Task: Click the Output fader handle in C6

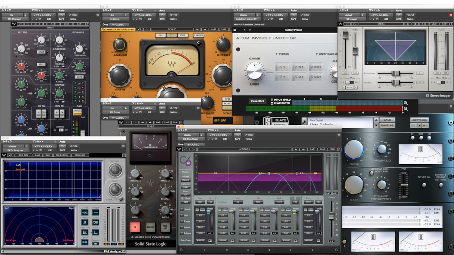Action: point(331,216)
